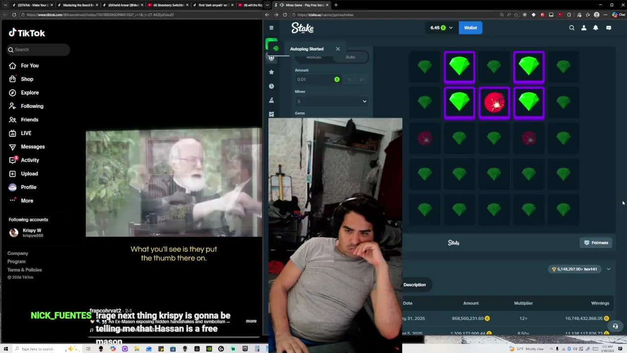Open Stake user profile icon

pyautogui.click(x=583, y=28)
